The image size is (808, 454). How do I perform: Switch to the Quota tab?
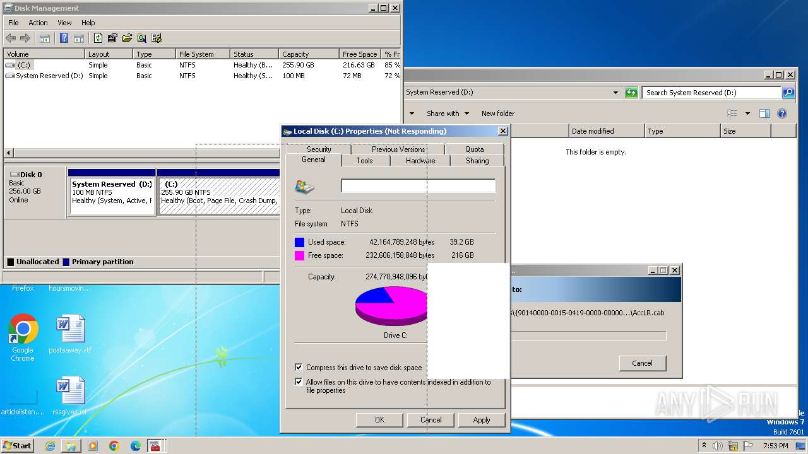click(x=474, y=149)
